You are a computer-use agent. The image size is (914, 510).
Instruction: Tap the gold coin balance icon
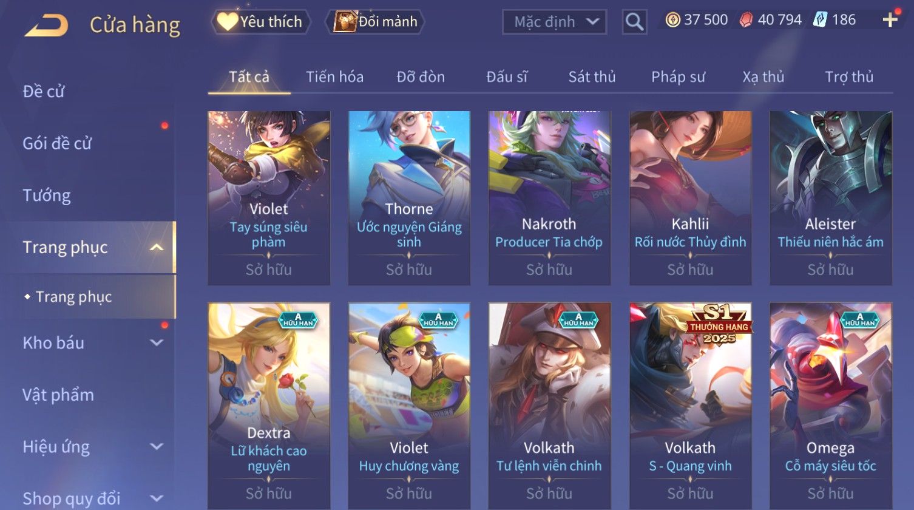(x=672, y=20)
